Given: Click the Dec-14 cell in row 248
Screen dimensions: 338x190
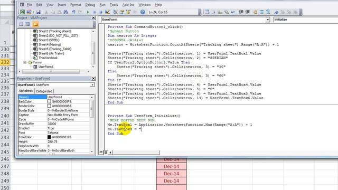Looking at the screenshot, I should (171, 174).
